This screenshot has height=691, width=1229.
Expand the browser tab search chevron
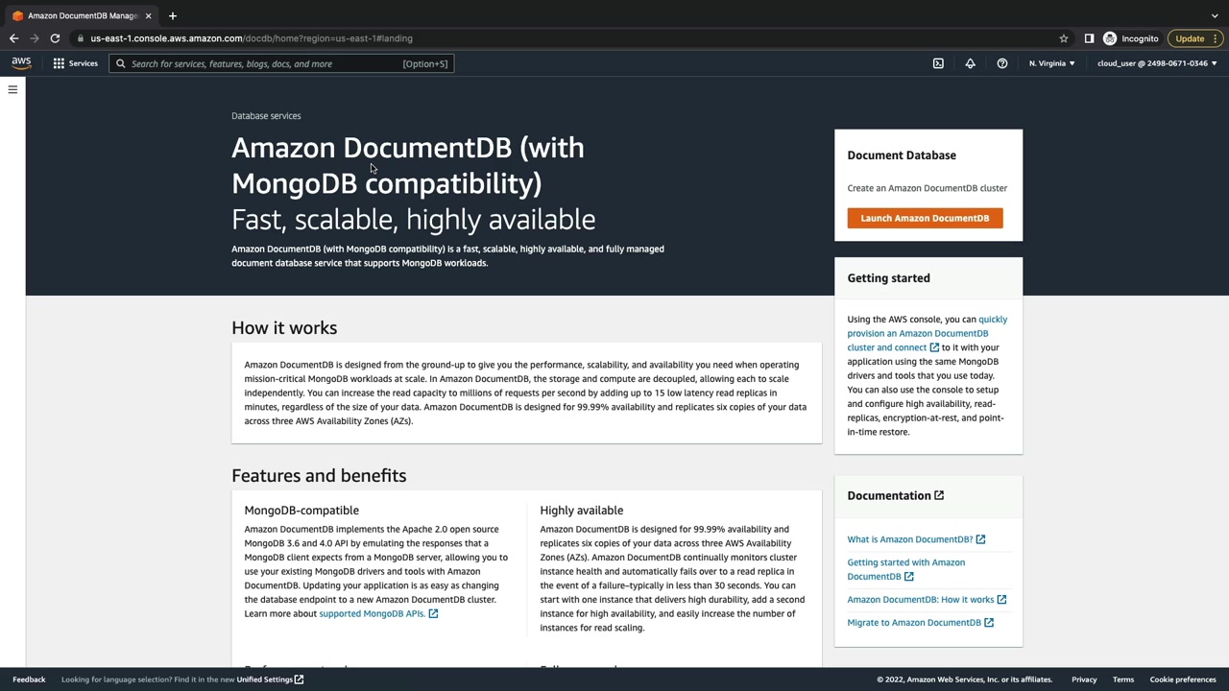[1215, 15]
